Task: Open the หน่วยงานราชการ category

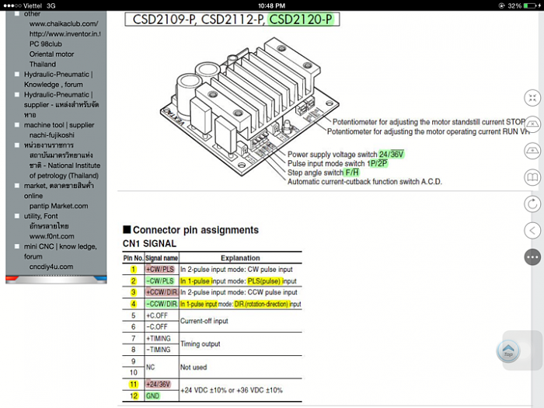Action: (x=48, y=145)
